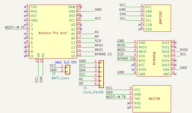Select the BMP280 component name

161,18
